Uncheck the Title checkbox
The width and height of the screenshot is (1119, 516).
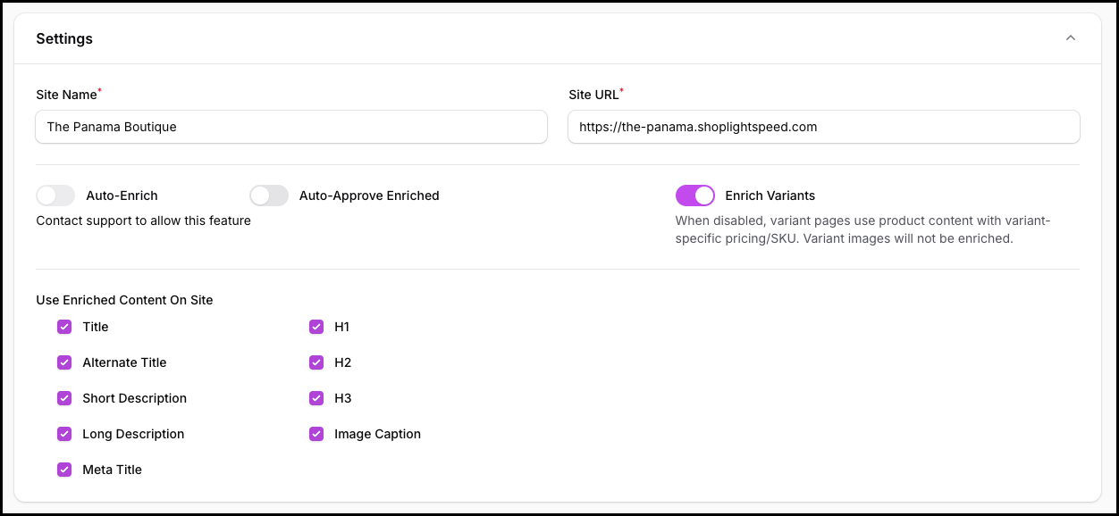point(64,327)
